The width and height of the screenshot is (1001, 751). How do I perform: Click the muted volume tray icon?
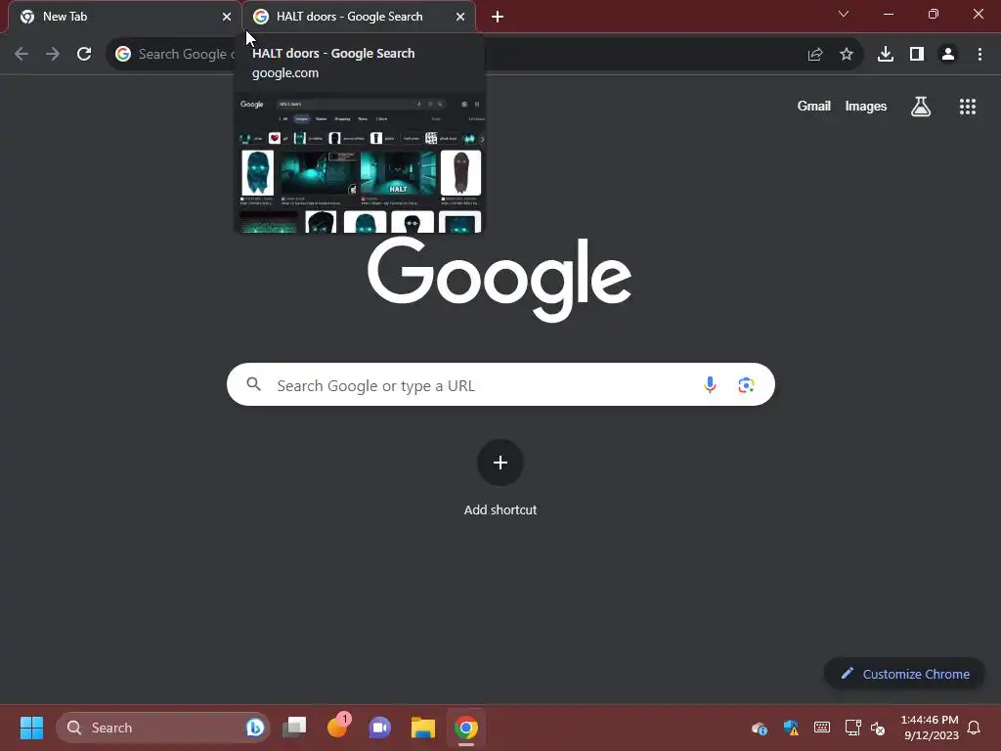tap(879, 728)
